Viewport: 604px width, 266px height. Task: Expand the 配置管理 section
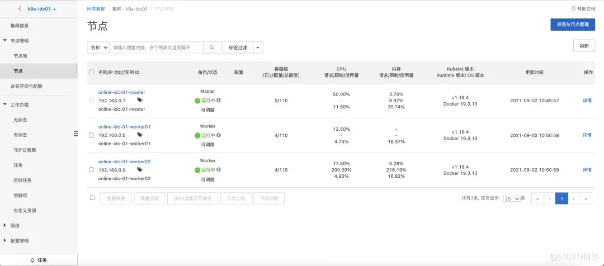point(4,241)
